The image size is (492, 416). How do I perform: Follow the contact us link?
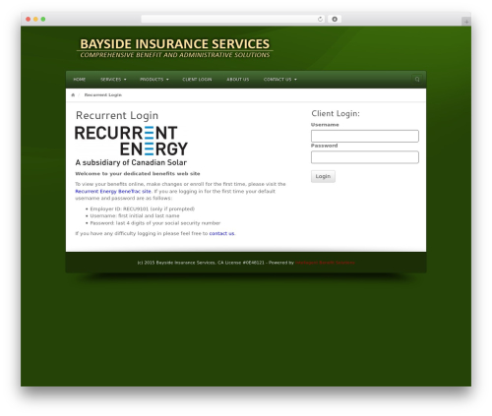point(221,233)
